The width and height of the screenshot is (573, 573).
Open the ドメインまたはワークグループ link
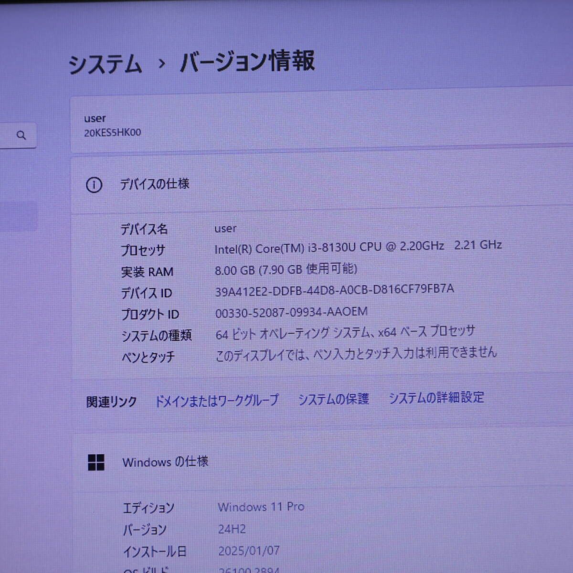(217, 400)
